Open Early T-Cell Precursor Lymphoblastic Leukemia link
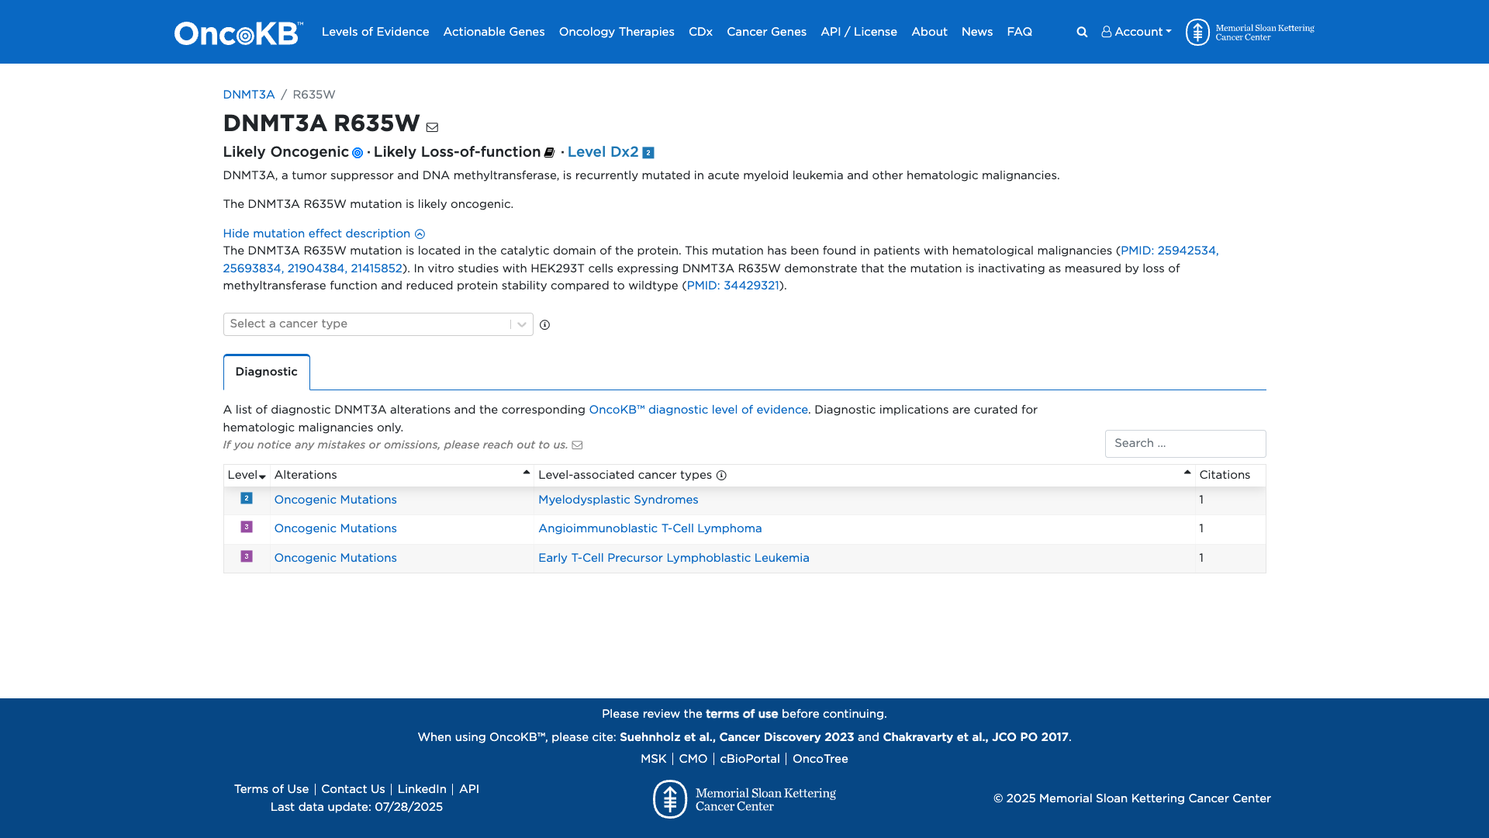This screenshot has width=1489, height=838. pos(673,558)
